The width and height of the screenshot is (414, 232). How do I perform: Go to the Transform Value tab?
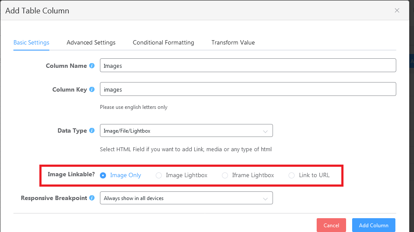(x=233, y=42)
